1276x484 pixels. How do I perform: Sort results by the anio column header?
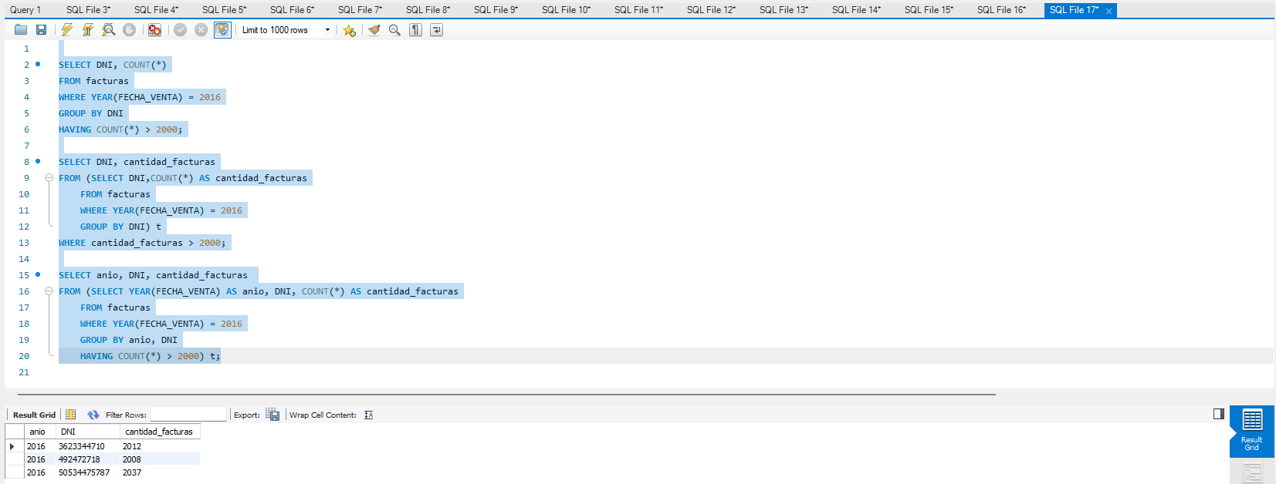point(38,432)
